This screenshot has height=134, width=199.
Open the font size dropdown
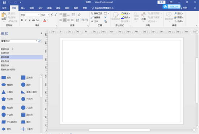click(48, 15)
